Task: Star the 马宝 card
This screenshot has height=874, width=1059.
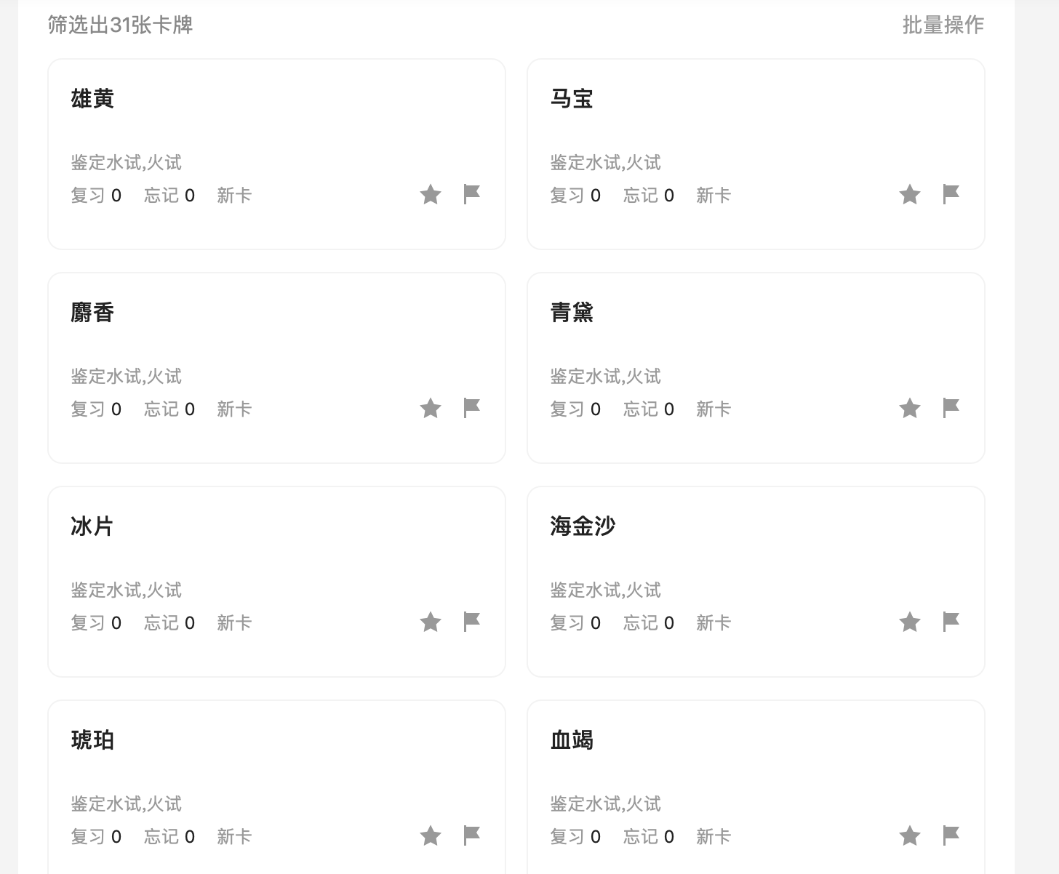Action: [x=910, y=195]
